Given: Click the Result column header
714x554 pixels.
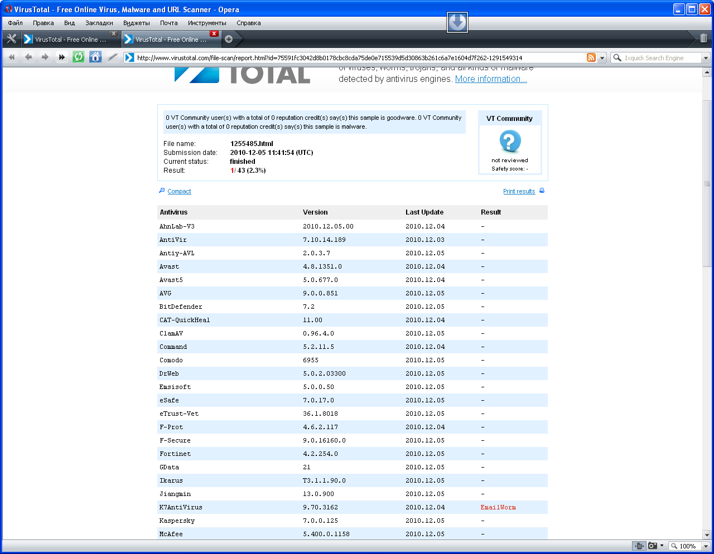Looking at the screenshot, I should tap(491, 212).
